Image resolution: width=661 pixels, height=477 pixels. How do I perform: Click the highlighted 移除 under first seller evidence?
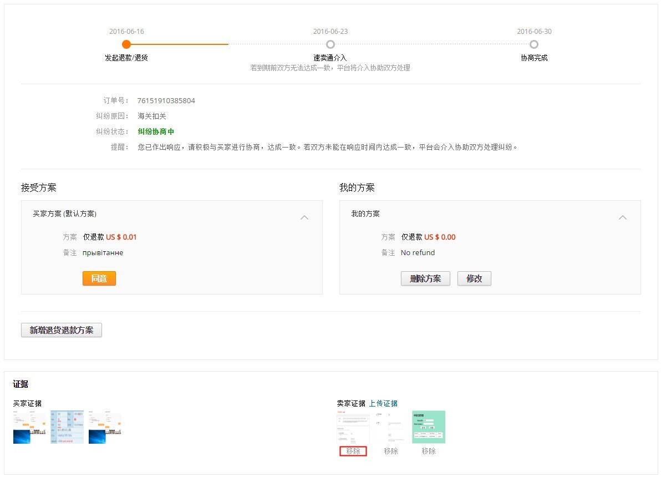coord(353,451)
